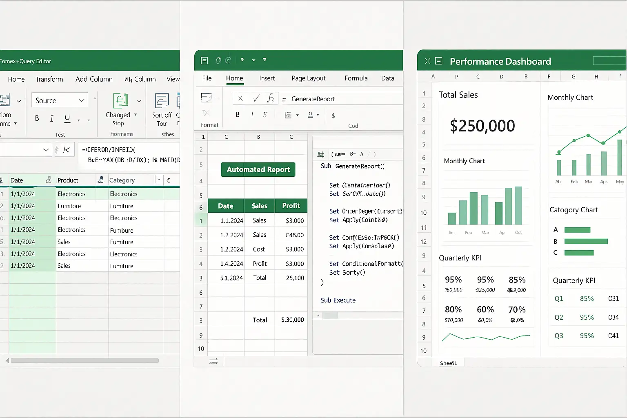Click the Changed Stop icon in the ribbon
Viewport: 627px width, 418px height.
pos(120,100)
